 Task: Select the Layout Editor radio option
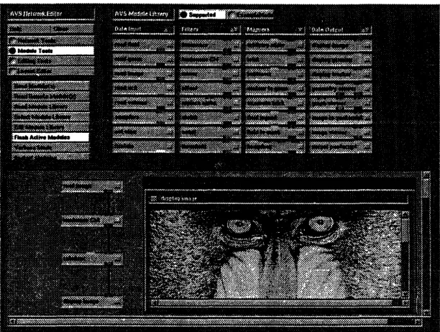coord(51,71)
